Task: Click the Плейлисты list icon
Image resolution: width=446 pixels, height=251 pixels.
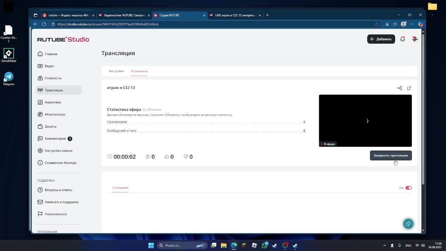Action: pos(40,78)
